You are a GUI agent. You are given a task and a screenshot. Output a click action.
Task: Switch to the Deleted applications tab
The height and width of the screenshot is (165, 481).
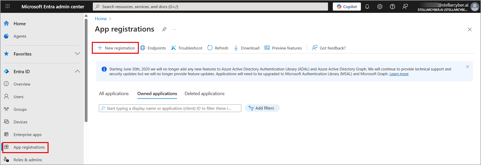[x=204, y=94]
